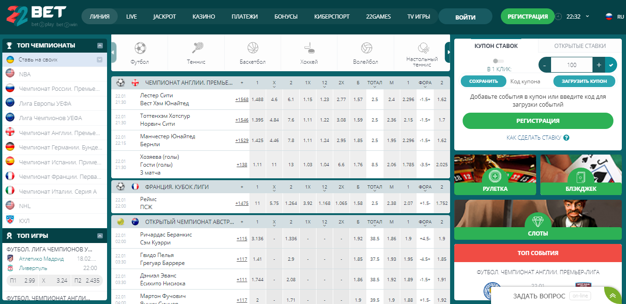
Task: Open Чемпионат Италии. Серия А in sidebar
Action: pos(55,191)
